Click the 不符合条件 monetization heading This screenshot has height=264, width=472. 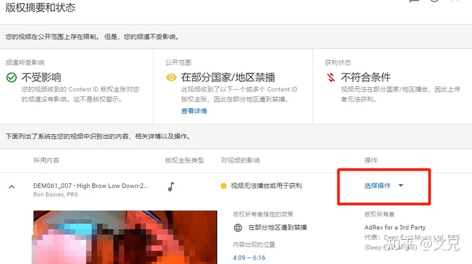click(365, 77)
